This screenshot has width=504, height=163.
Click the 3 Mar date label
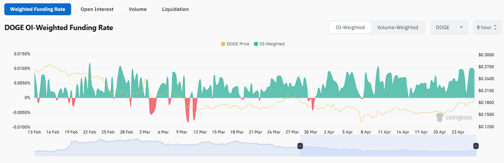tap(145, 132)
